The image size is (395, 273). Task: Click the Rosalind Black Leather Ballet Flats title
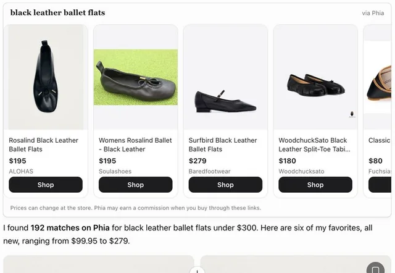click(44, 145)
